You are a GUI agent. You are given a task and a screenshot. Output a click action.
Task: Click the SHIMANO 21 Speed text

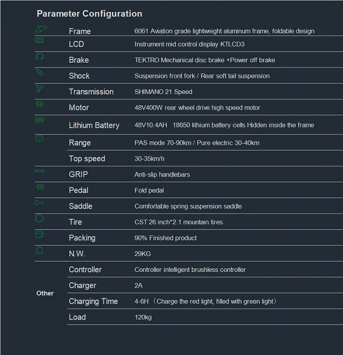pyautogui.click(x=163, y=92)
